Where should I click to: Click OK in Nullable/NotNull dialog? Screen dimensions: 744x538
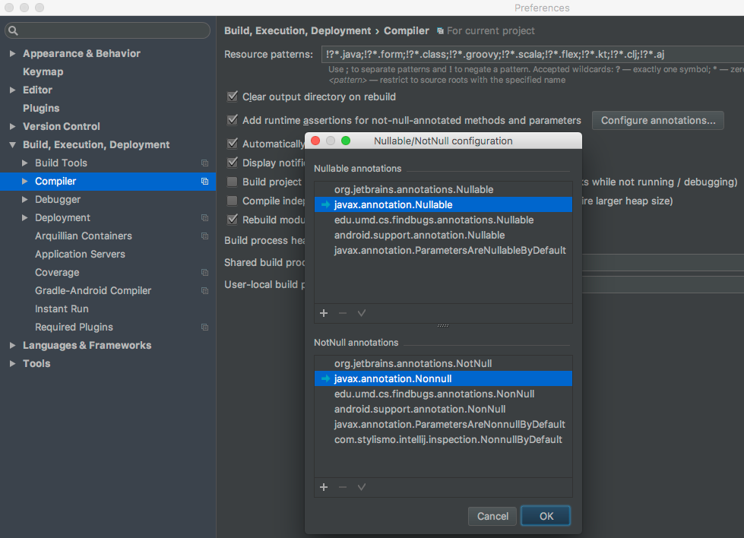click(546, 516)
